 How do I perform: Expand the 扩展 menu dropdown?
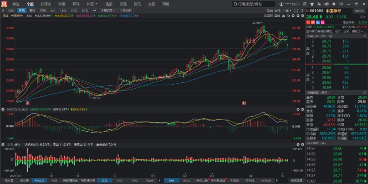(x=92, y=4)
